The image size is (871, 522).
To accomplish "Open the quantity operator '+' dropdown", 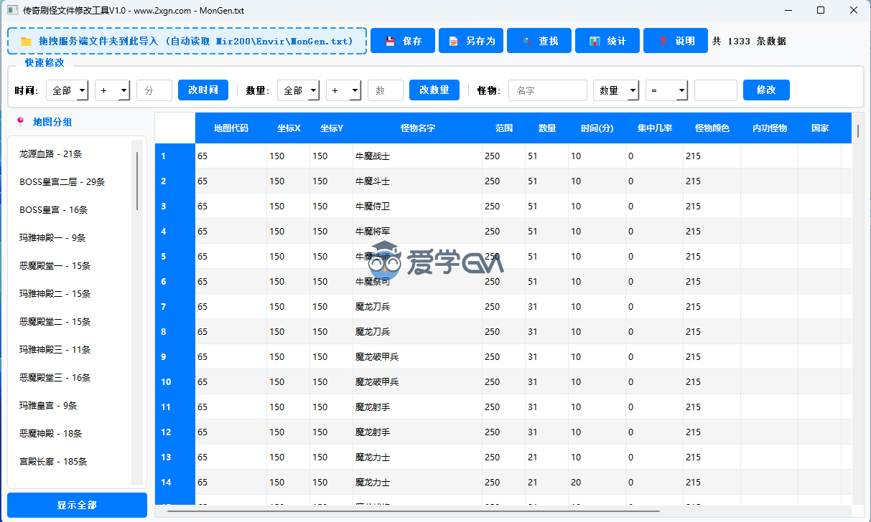I will tap(344, 90).
